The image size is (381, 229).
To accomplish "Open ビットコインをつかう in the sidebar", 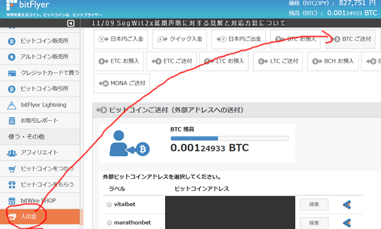I will (40, 169).
